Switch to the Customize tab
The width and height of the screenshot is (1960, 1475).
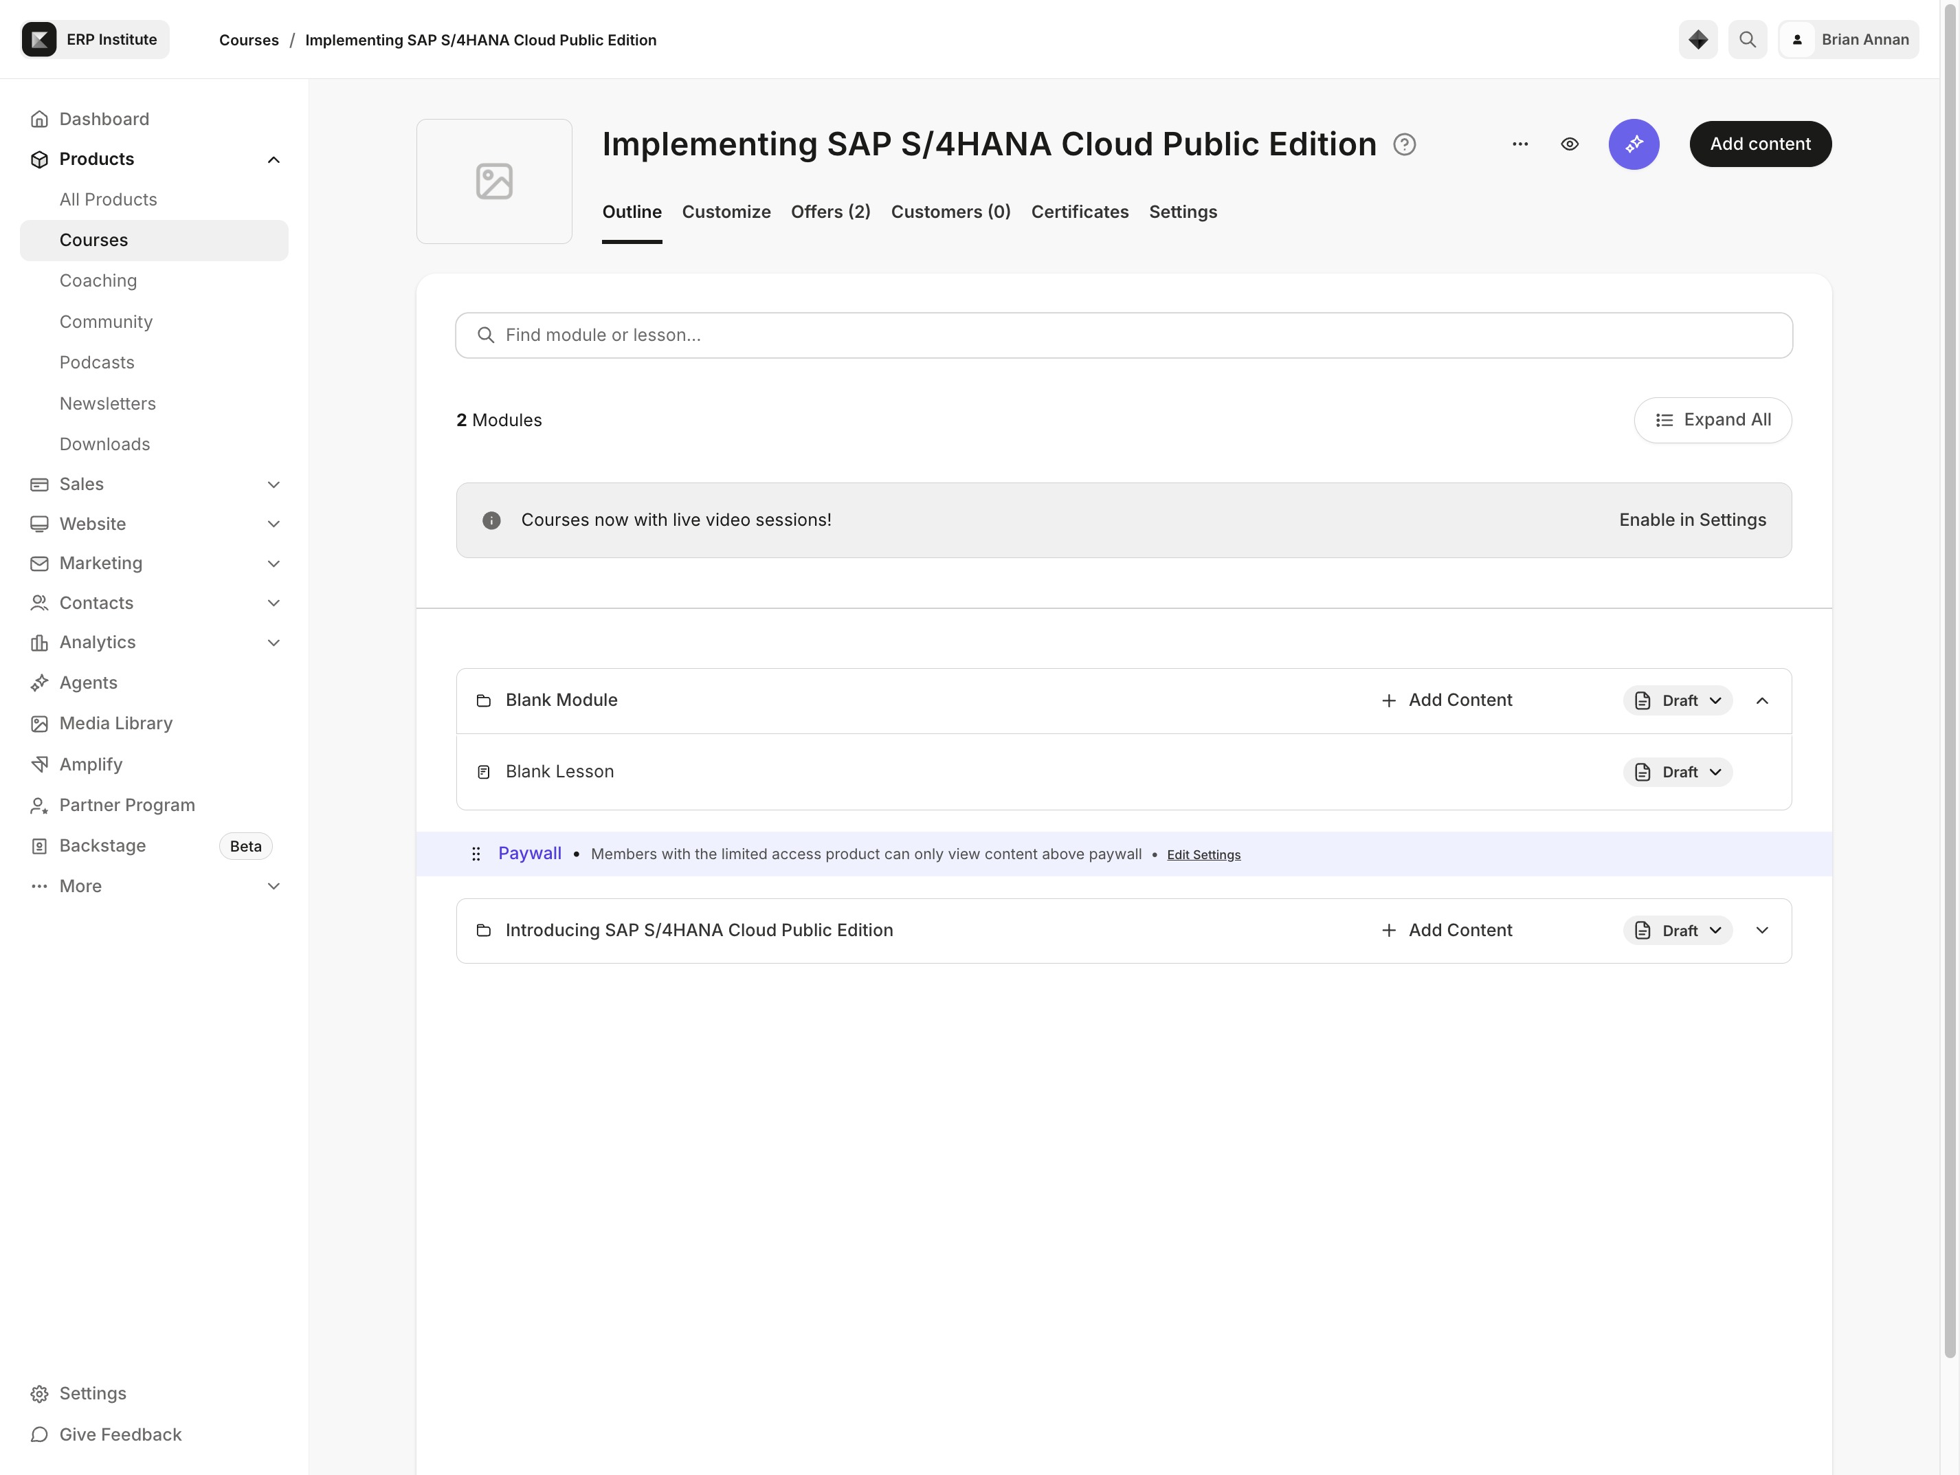tap(726, 213)
